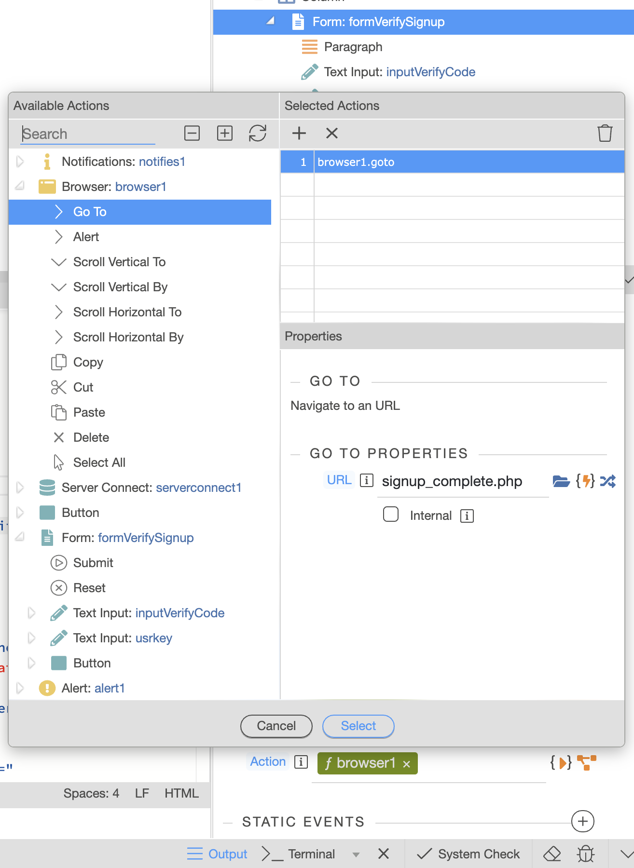
Task: Switch to the Output tab
Action: 218,854
